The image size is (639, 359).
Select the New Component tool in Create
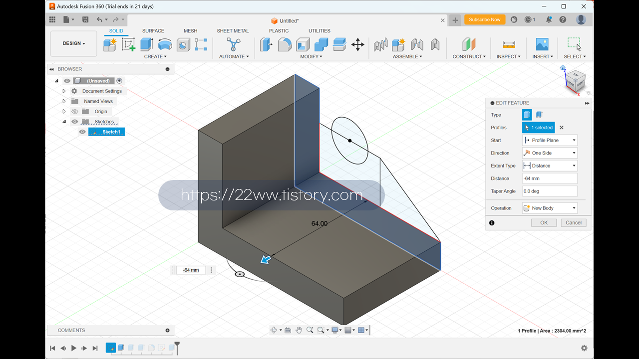[x=109, y=44]
